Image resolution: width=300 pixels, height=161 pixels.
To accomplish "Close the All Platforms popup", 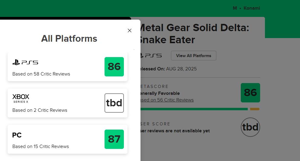I will 130,31.
